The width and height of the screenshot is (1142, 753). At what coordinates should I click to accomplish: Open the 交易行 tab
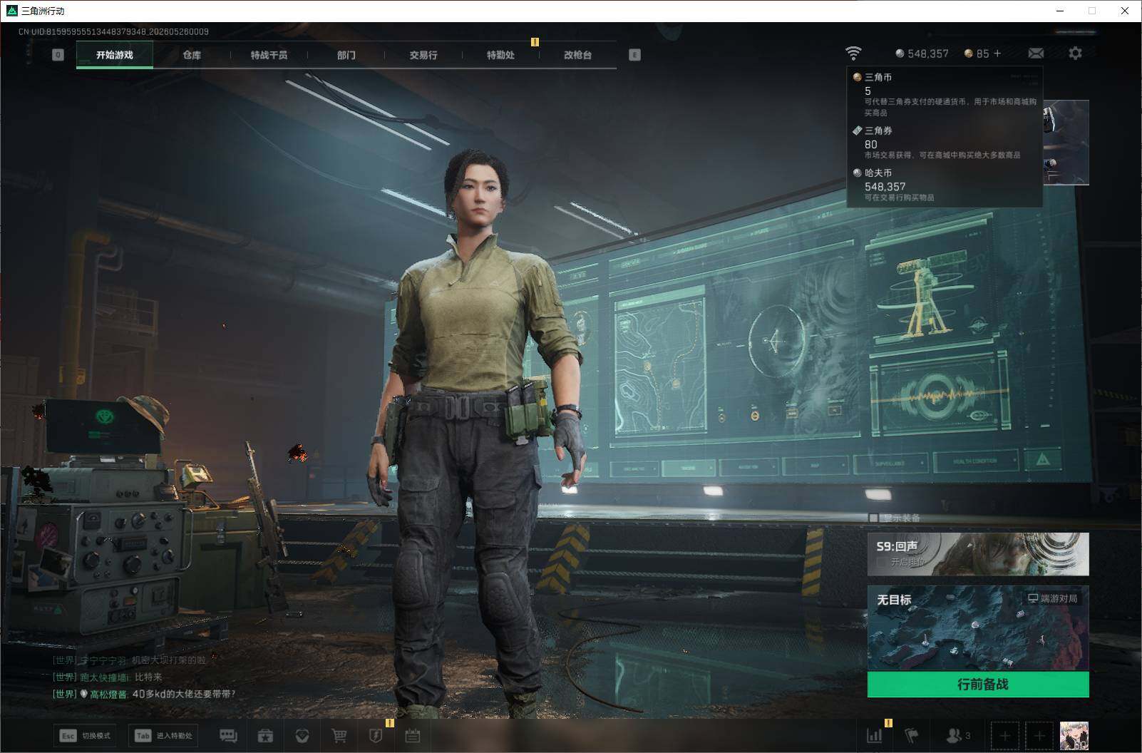(x=423, y=55)
